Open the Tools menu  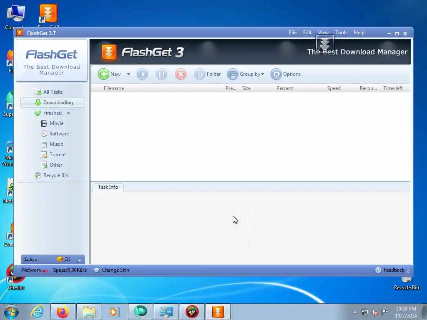click(x=341, y=32)
